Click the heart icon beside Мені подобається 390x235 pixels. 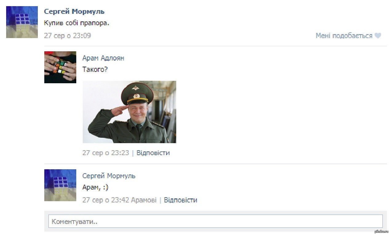[x=378, y=36]
